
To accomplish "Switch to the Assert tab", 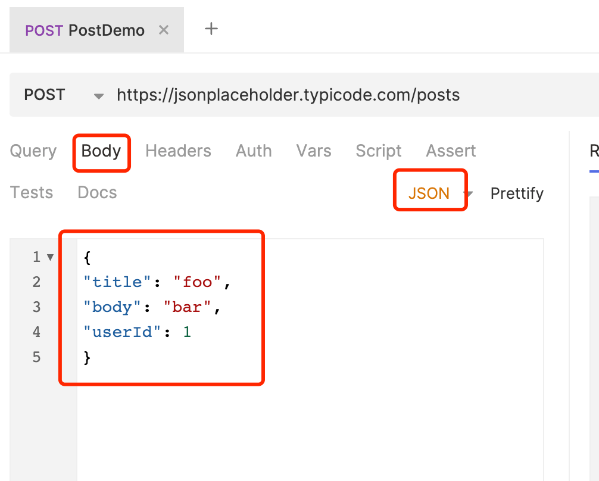I will click(x=451, y=151).
